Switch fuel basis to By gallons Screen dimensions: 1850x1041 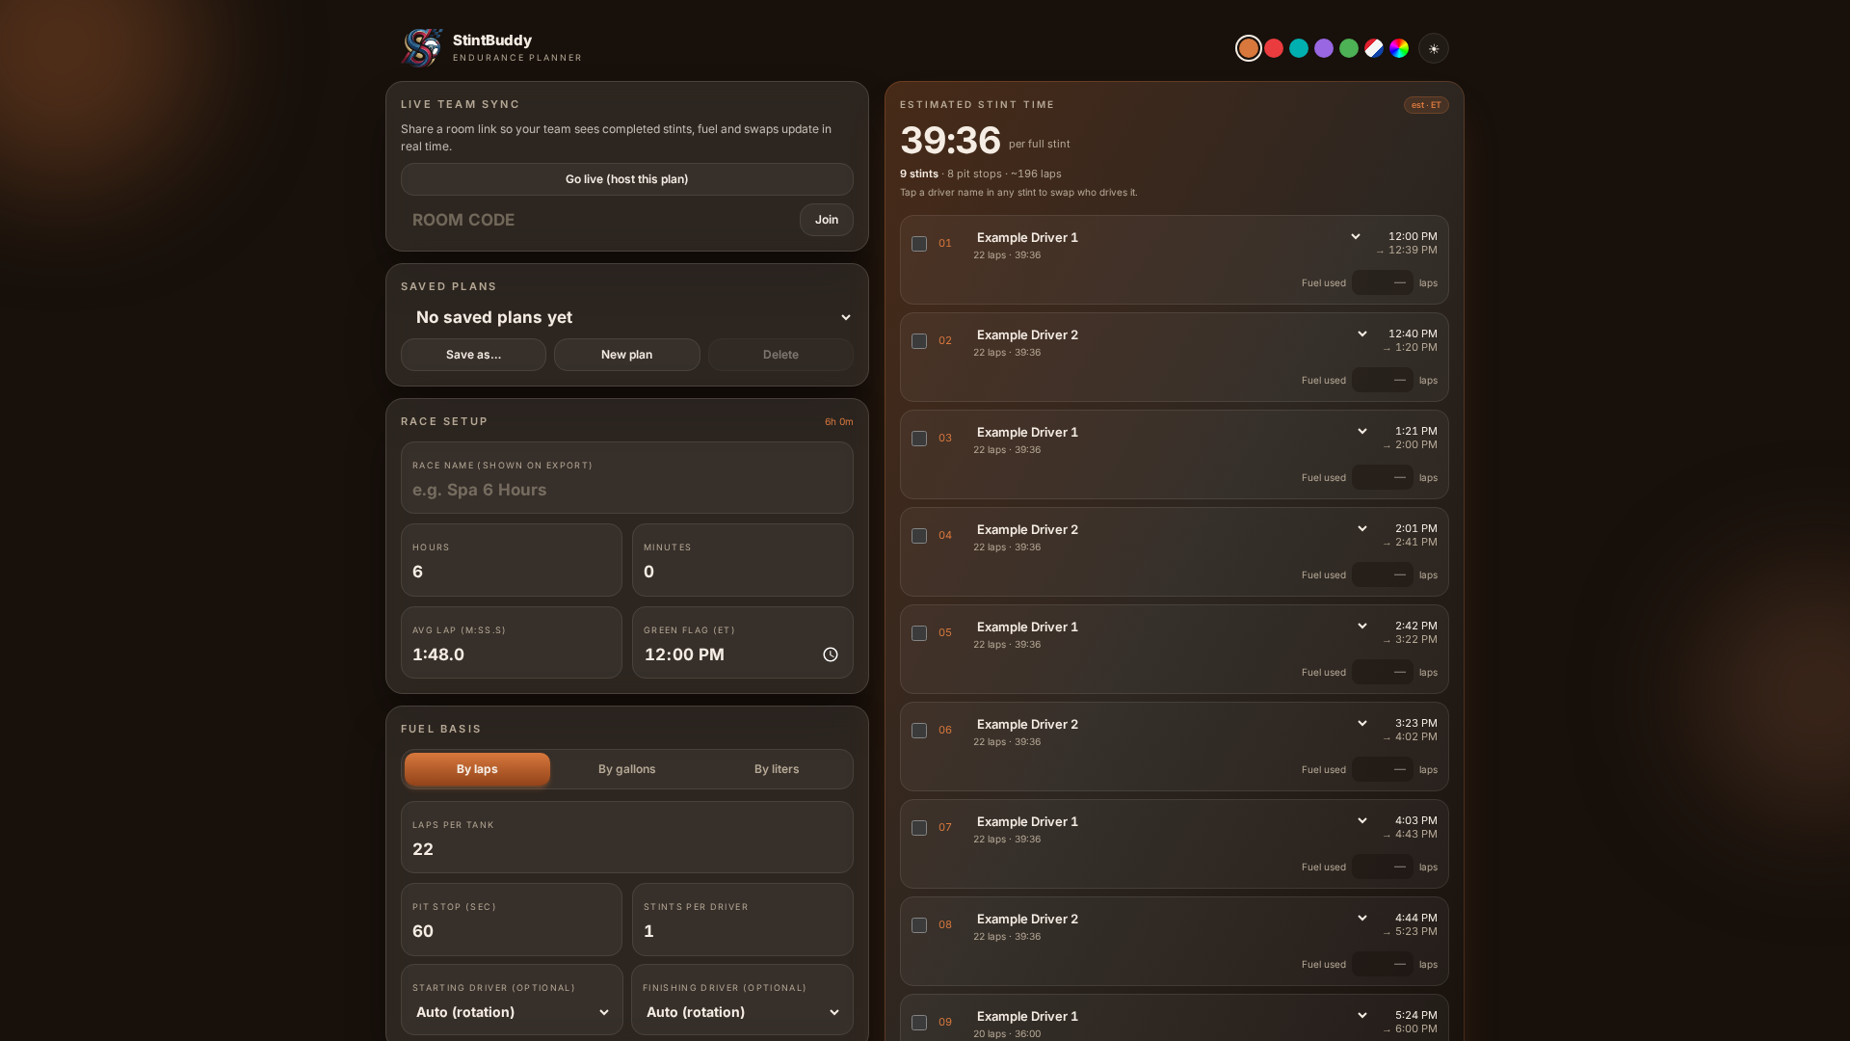pyautogui.click(x=627, y=769)
